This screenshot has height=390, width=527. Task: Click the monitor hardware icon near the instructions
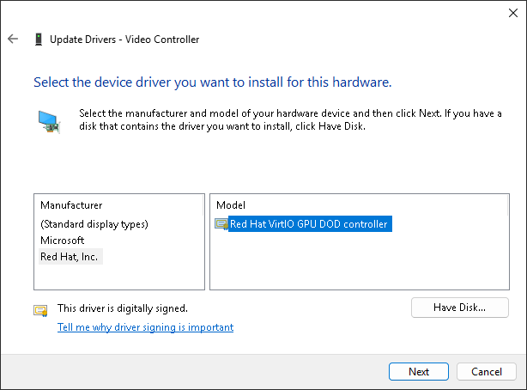click(50, 121)
